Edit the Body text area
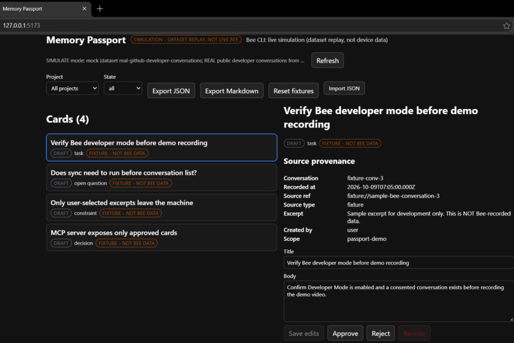The width and height of the screenshot is (514, 343). coord(399,301)
